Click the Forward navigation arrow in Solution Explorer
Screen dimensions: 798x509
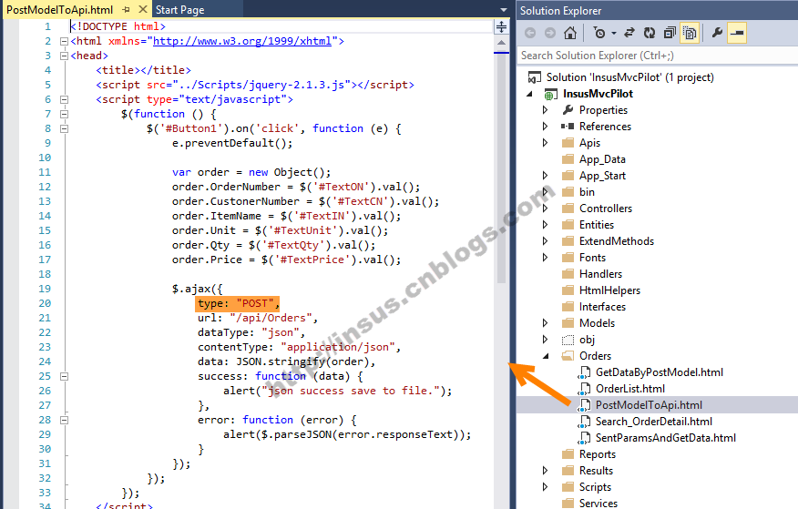point(550,33)
